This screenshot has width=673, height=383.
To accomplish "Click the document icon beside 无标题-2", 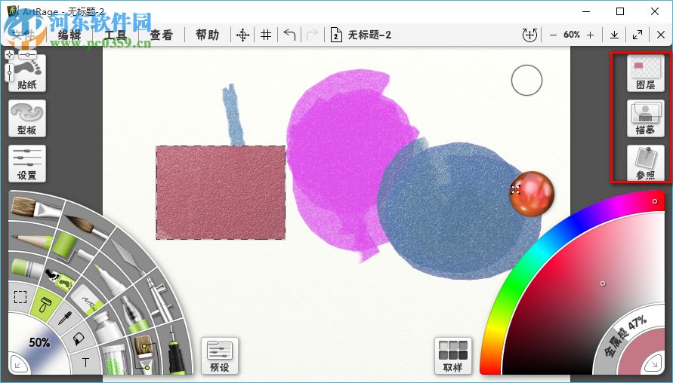I will (336, 35).
